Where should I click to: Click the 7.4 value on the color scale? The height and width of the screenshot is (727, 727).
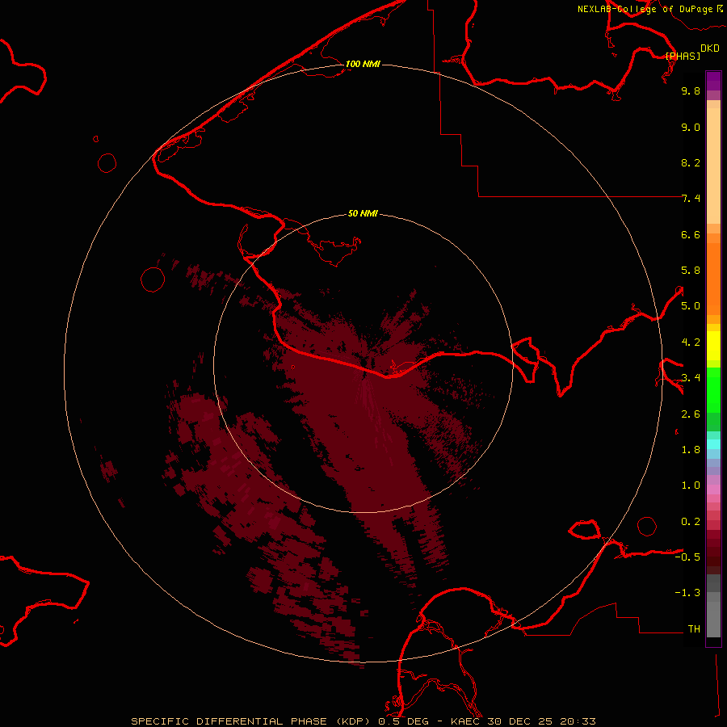point(691,199)
